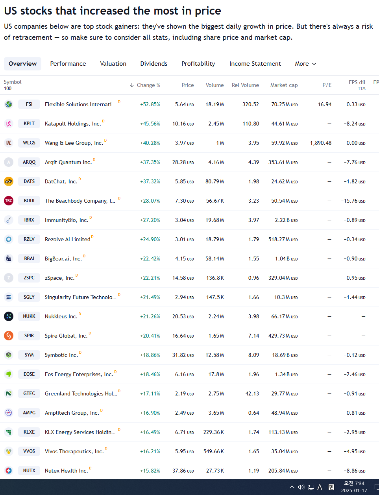Open the taskbar volume speaker icon

(301, 487)
